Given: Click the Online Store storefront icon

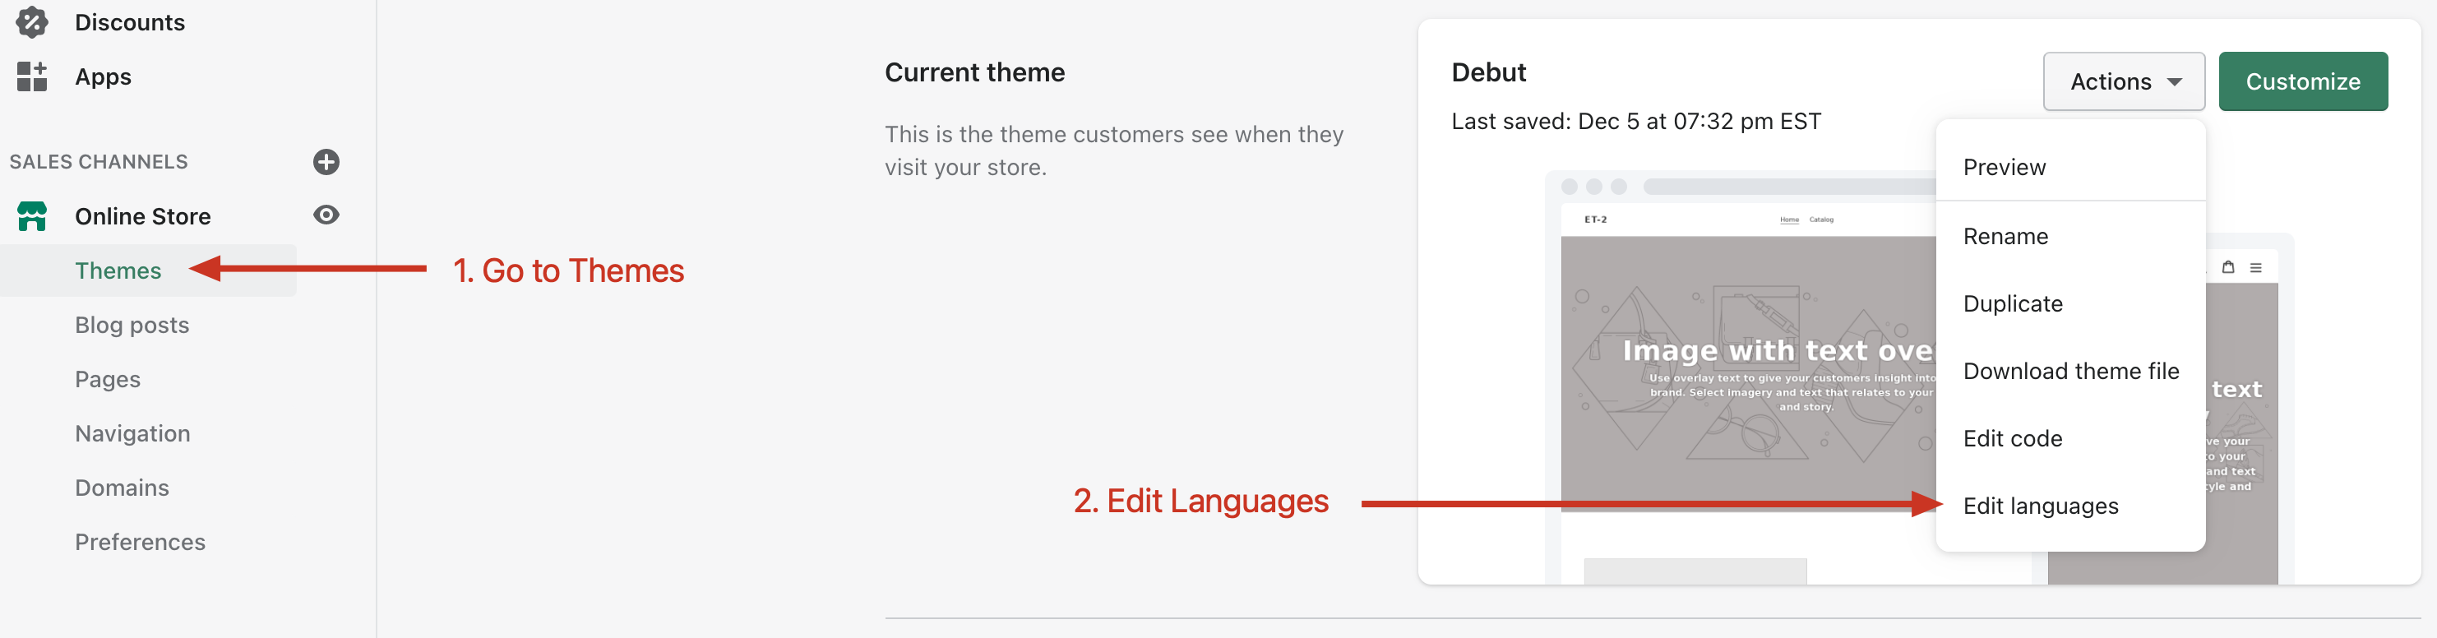Looking at the screenshot, I should pyautogui.click(x=32, y=216).
